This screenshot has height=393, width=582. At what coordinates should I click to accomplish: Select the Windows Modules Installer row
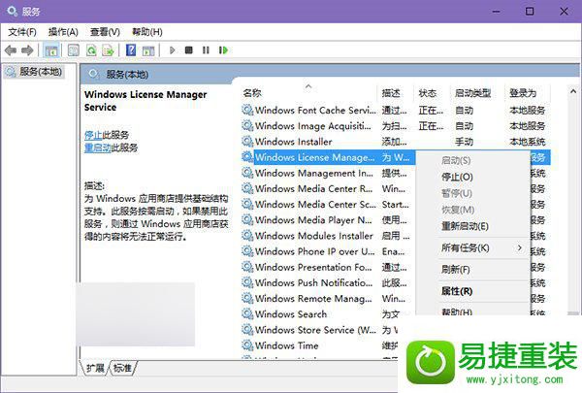(328, 236)
